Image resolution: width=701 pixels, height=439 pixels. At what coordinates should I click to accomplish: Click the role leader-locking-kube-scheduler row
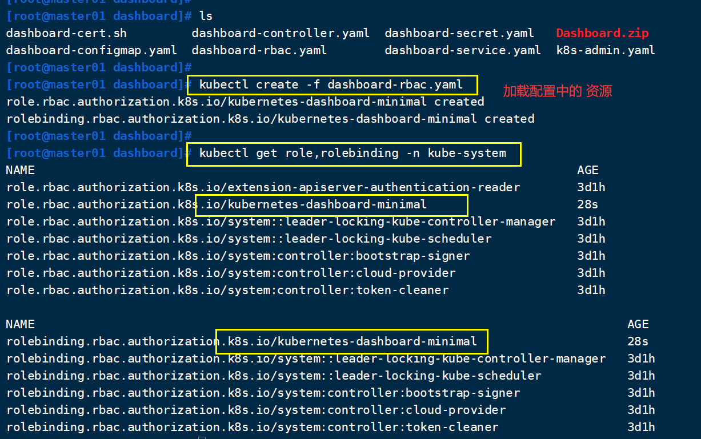[x=306, y=239]
